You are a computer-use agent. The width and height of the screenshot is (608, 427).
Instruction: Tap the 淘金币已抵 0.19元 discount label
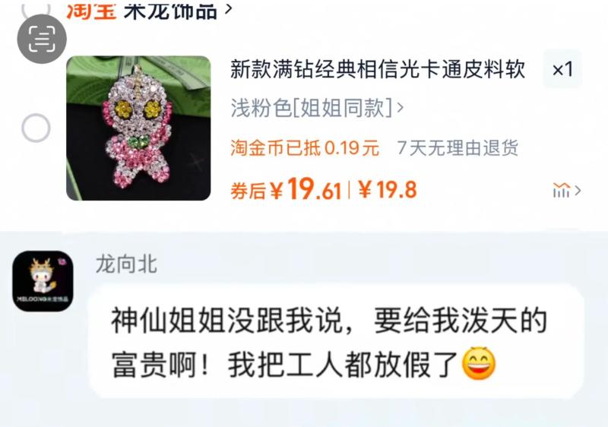[x=305, y=147]
